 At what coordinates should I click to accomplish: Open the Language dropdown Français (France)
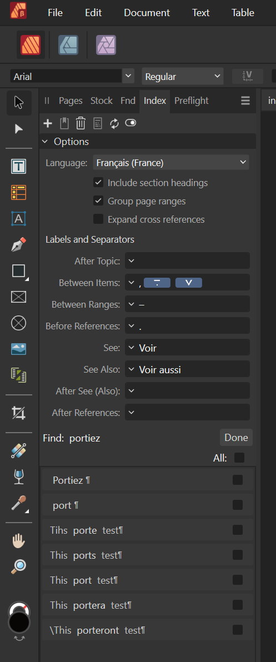click(x=171, y=163)
